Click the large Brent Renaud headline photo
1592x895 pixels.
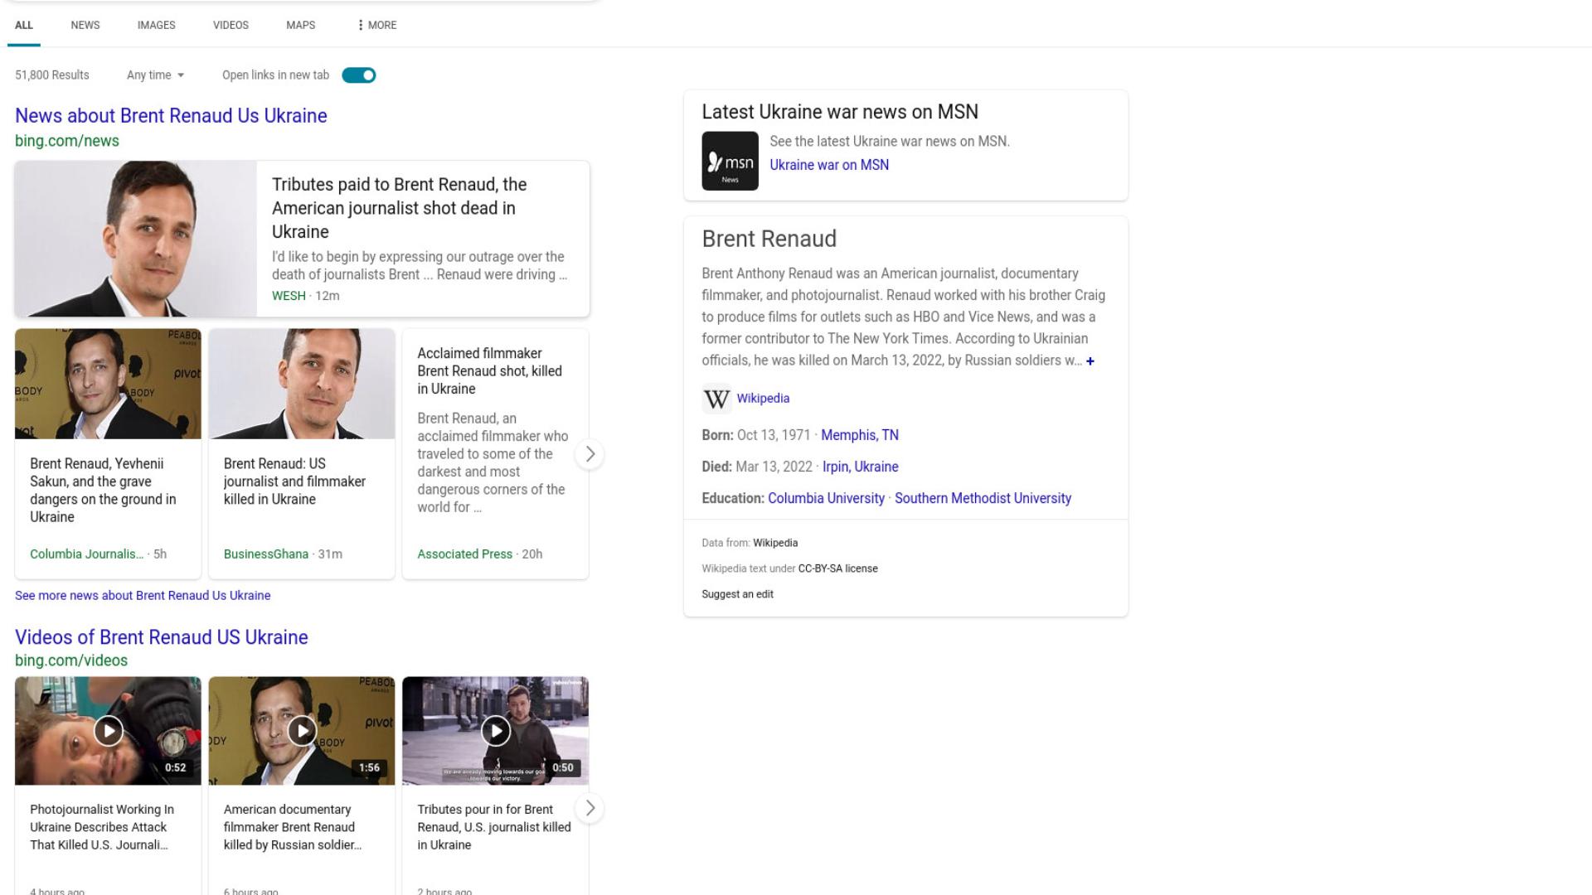pyautogui.click(x=136, y=239)
